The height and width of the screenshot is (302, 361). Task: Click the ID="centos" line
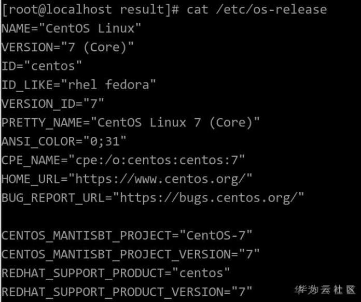[x=42, y=66]
